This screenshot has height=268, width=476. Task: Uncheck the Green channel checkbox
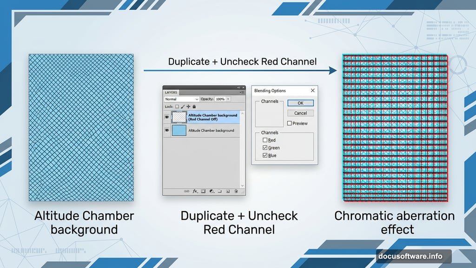265,147
